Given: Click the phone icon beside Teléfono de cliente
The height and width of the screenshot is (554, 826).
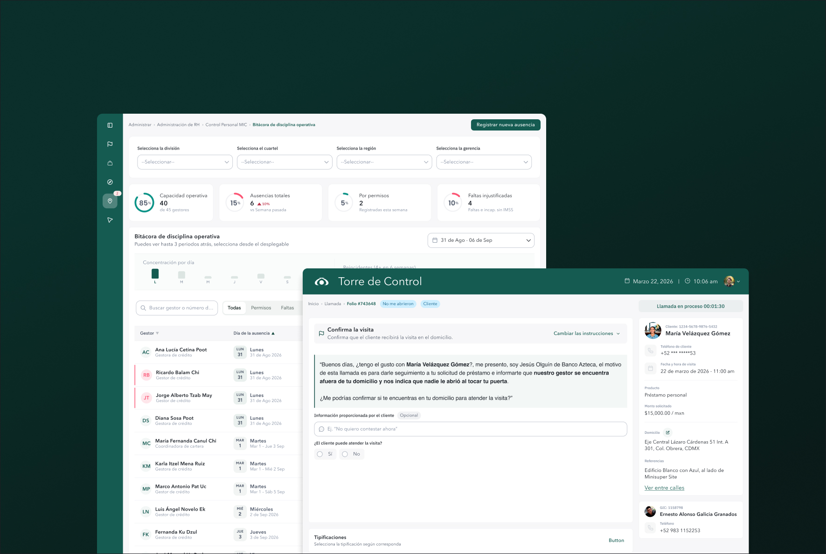Looking at the screenshot, I should point(651,350).
